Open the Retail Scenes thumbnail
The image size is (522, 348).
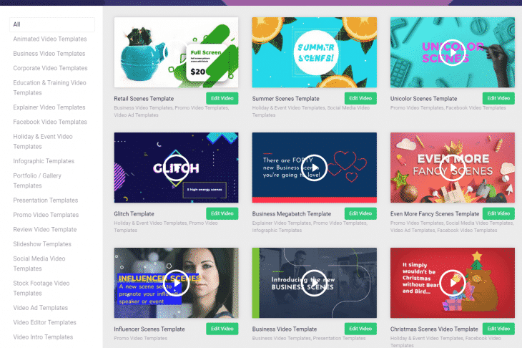[x=176, y=53]
